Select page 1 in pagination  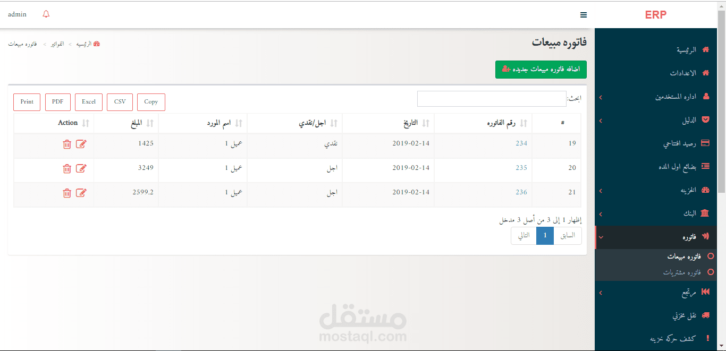[545, 236]
